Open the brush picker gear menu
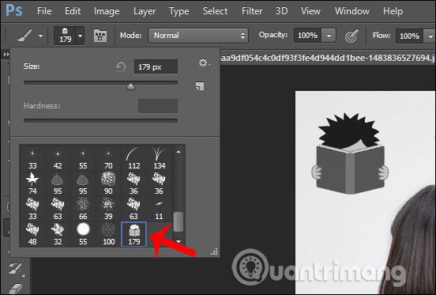Image resolution: width=436 pixels, height=295 pixels. coord(204,63)
